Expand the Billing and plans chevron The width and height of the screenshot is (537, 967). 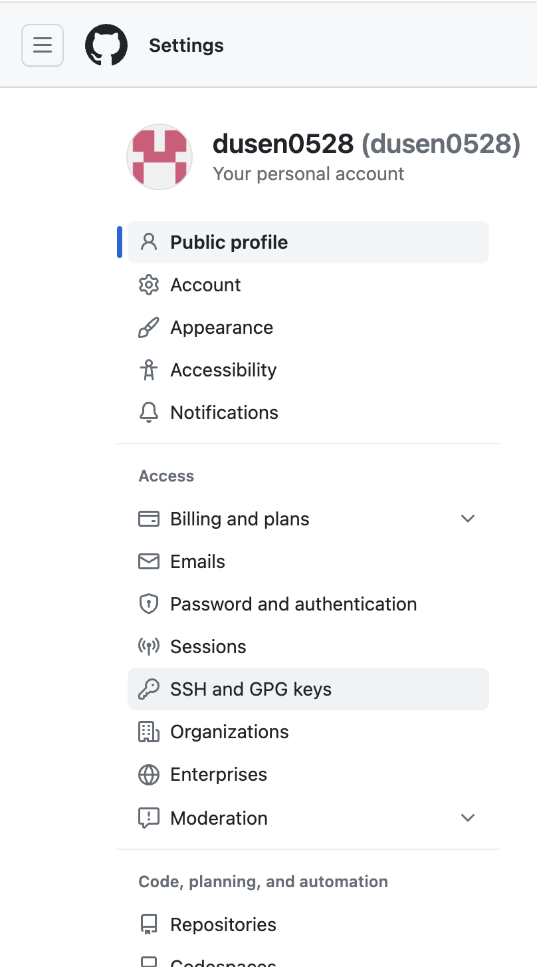click(468, 519)
